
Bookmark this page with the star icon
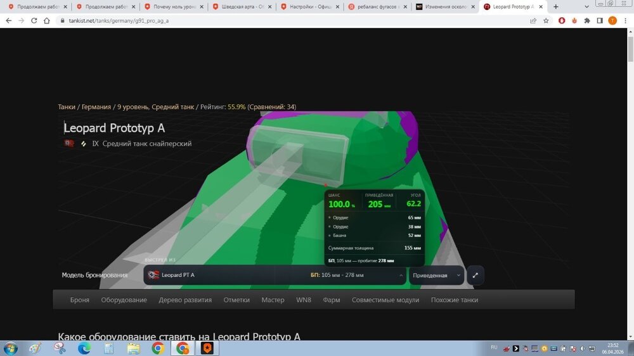[546, 21]
